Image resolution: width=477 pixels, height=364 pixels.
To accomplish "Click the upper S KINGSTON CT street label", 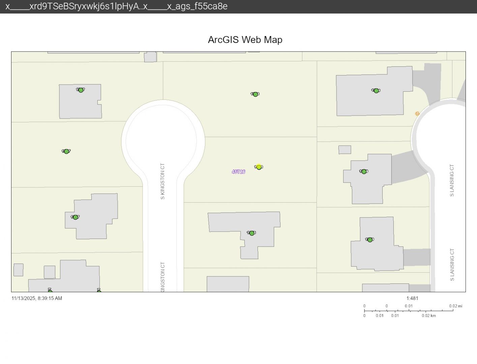I will pos(162,181).
